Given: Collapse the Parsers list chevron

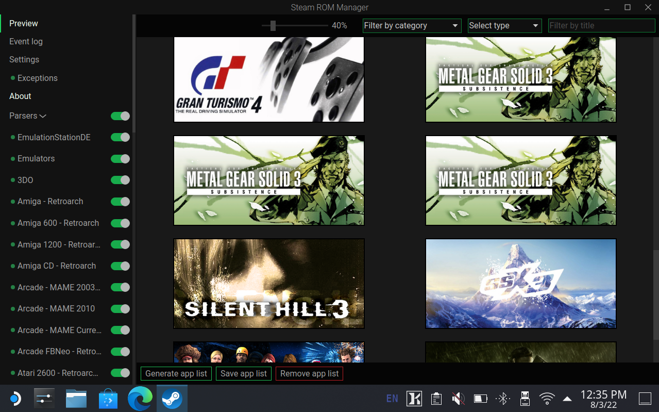Looking at the screenshot, I should pyautogui.click(x=43, y=117).
